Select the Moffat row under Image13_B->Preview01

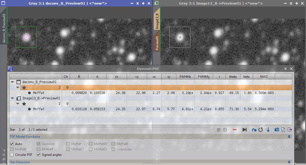39,109
